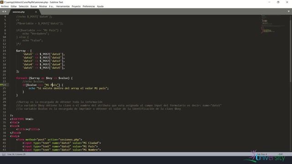The image size is (292, 164).
Task: Click line number 22 in gutter
Action: coord(4,78)
